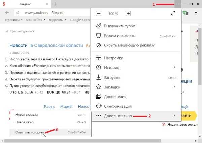Open a new tab with plus button

pyautogui.click(x=55, y=4)
